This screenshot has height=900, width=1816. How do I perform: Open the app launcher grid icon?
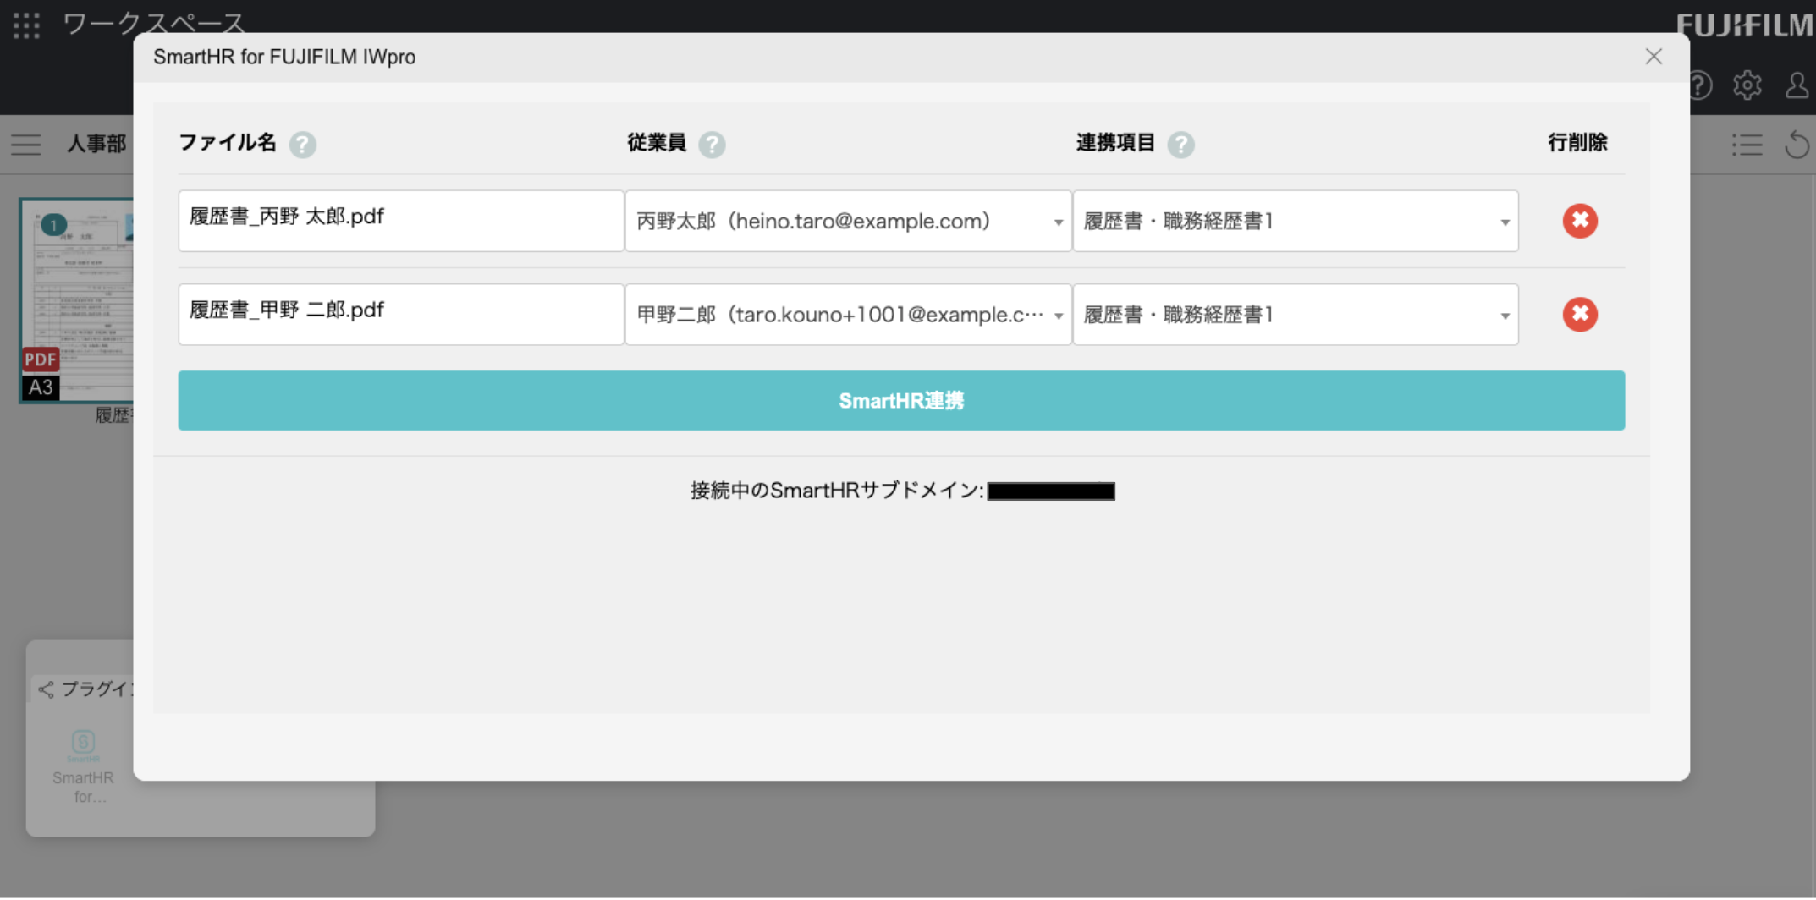click(26, 25)
